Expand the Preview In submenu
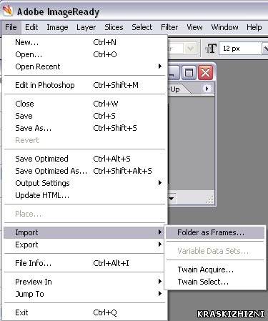268x321 pixels. (84, 282)
